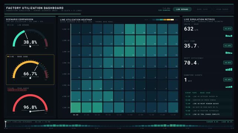
Task: Grab the white shift timeline scrubber handle
Action: click(6, 124)
